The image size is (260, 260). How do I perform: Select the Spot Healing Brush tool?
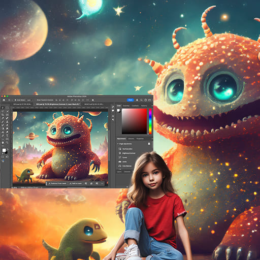click(x=7, y=118)
